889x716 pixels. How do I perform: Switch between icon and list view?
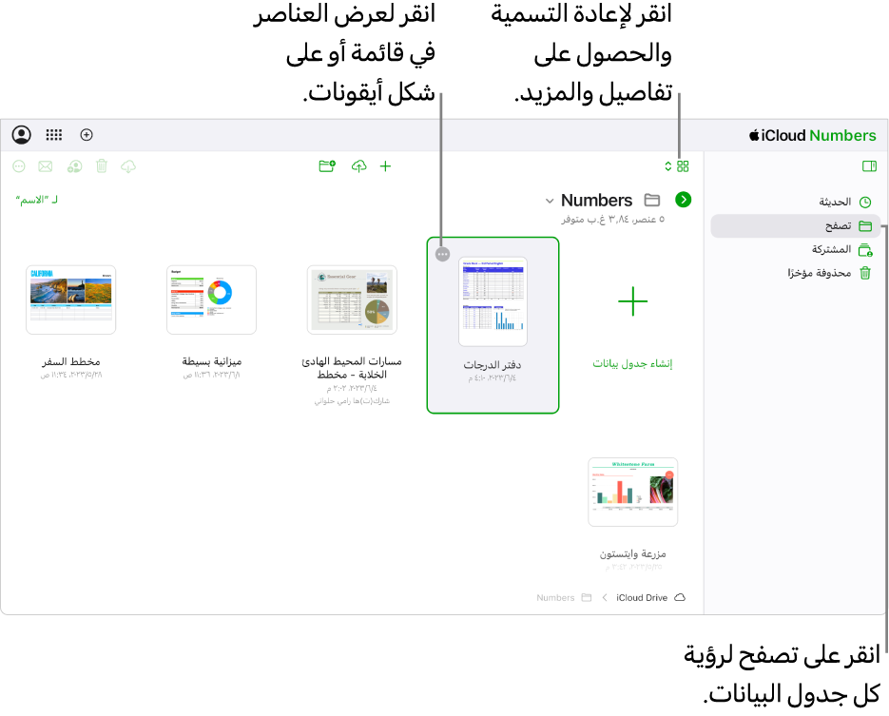pyautogui.click(x=684, y=166)
